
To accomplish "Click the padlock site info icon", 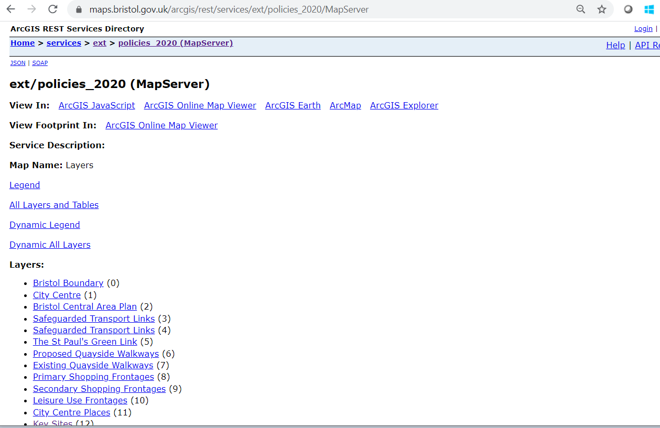I will pos(79,9).
